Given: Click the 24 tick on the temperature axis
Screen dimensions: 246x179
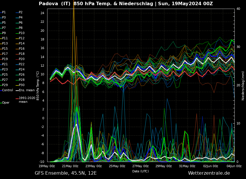Looking at the screenshot, I should pos(42,13).
